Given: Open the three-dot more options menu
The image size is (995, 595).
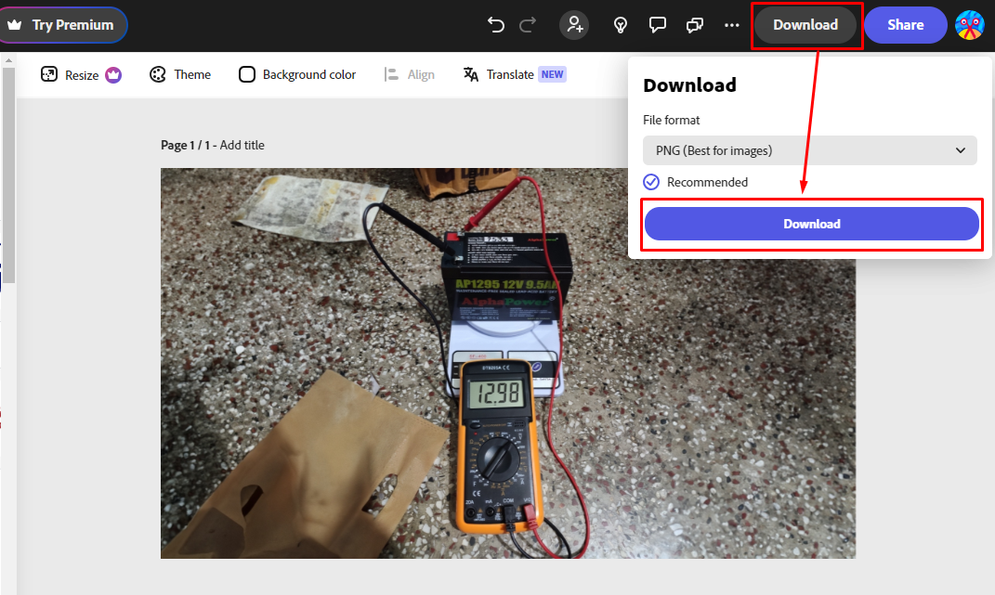Looking at the screenshot, I should pyautogui.click(x=732, y=25).
